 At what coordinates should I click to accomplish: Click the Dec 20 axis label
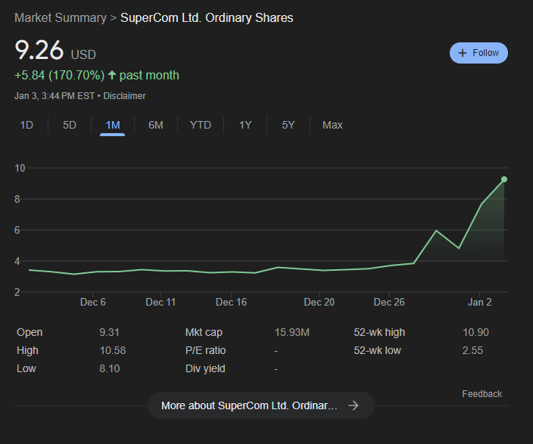pos(319,302)
